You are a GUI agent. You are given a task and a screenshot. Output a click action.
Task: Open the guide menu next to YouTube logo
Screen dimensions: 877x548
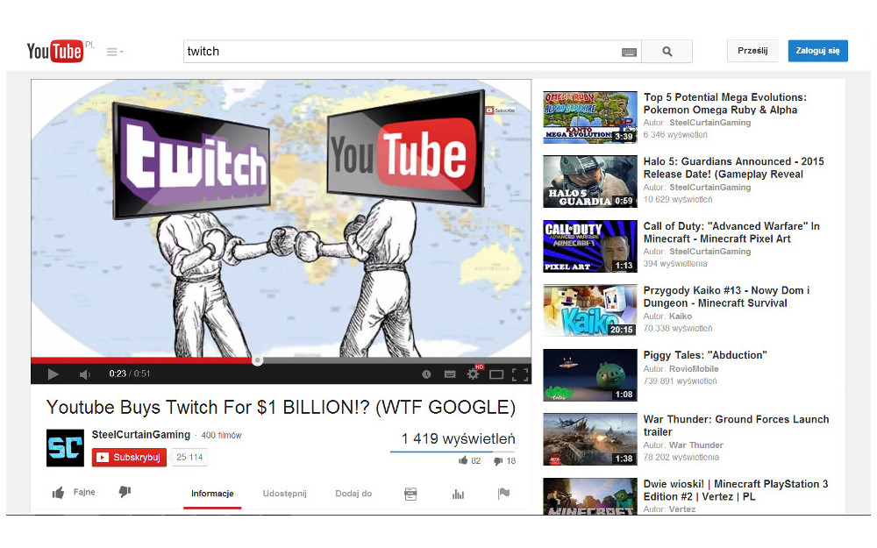tap(111, 51)
